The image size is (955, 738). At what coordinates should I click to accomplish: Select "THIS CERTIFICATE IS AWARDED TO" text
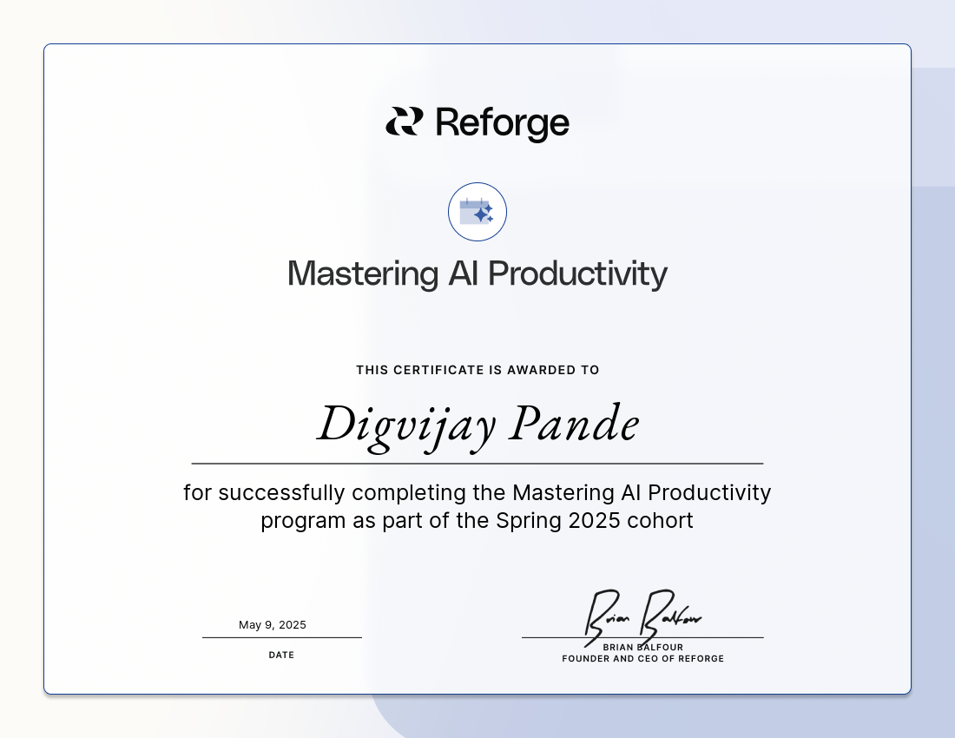[x=477, y=370]
